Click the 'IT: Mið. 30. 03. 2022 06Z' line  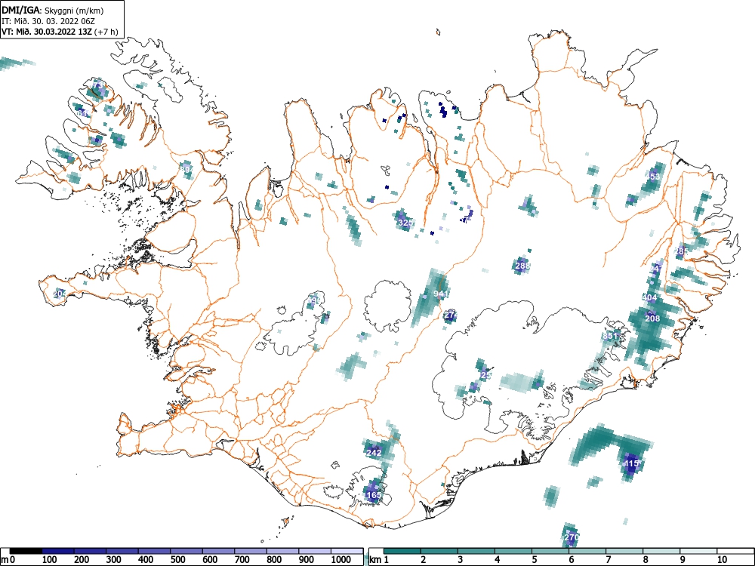coord(48,21)
